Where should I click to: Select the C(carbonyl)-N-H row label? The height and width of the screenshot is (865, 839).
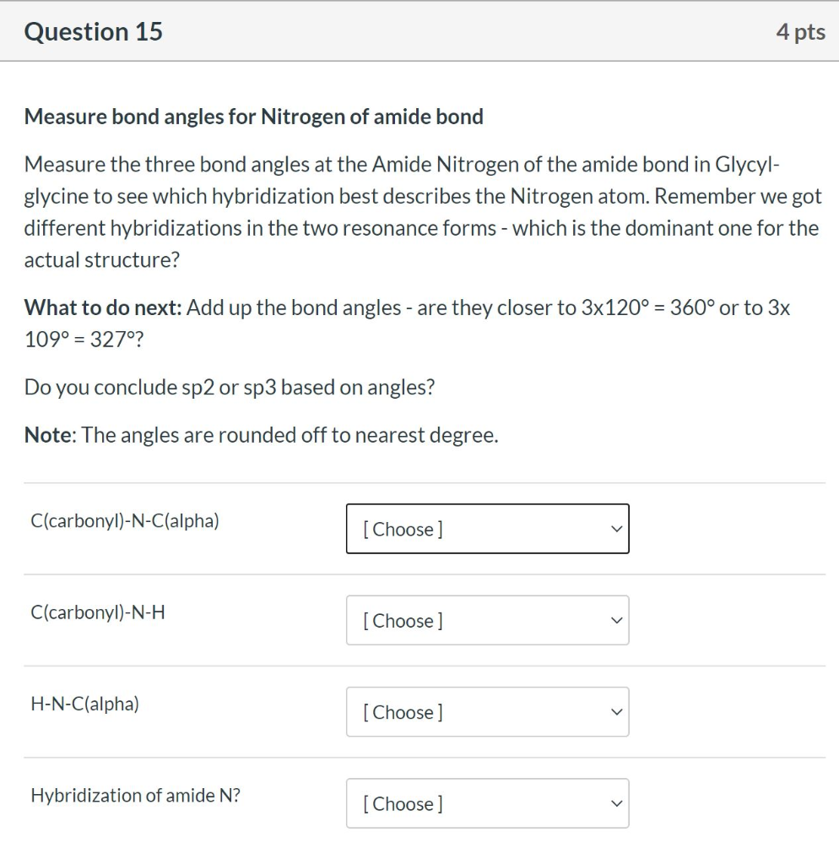click(x=97, y=612)
